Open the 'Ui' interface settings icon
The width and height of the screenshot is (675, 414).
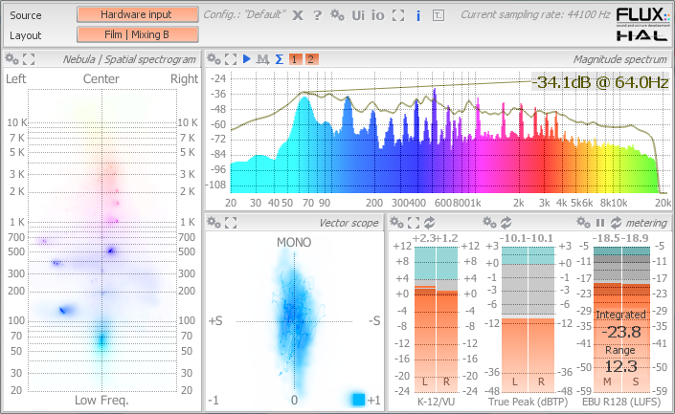pyautogui.click(x=358, y=15)
